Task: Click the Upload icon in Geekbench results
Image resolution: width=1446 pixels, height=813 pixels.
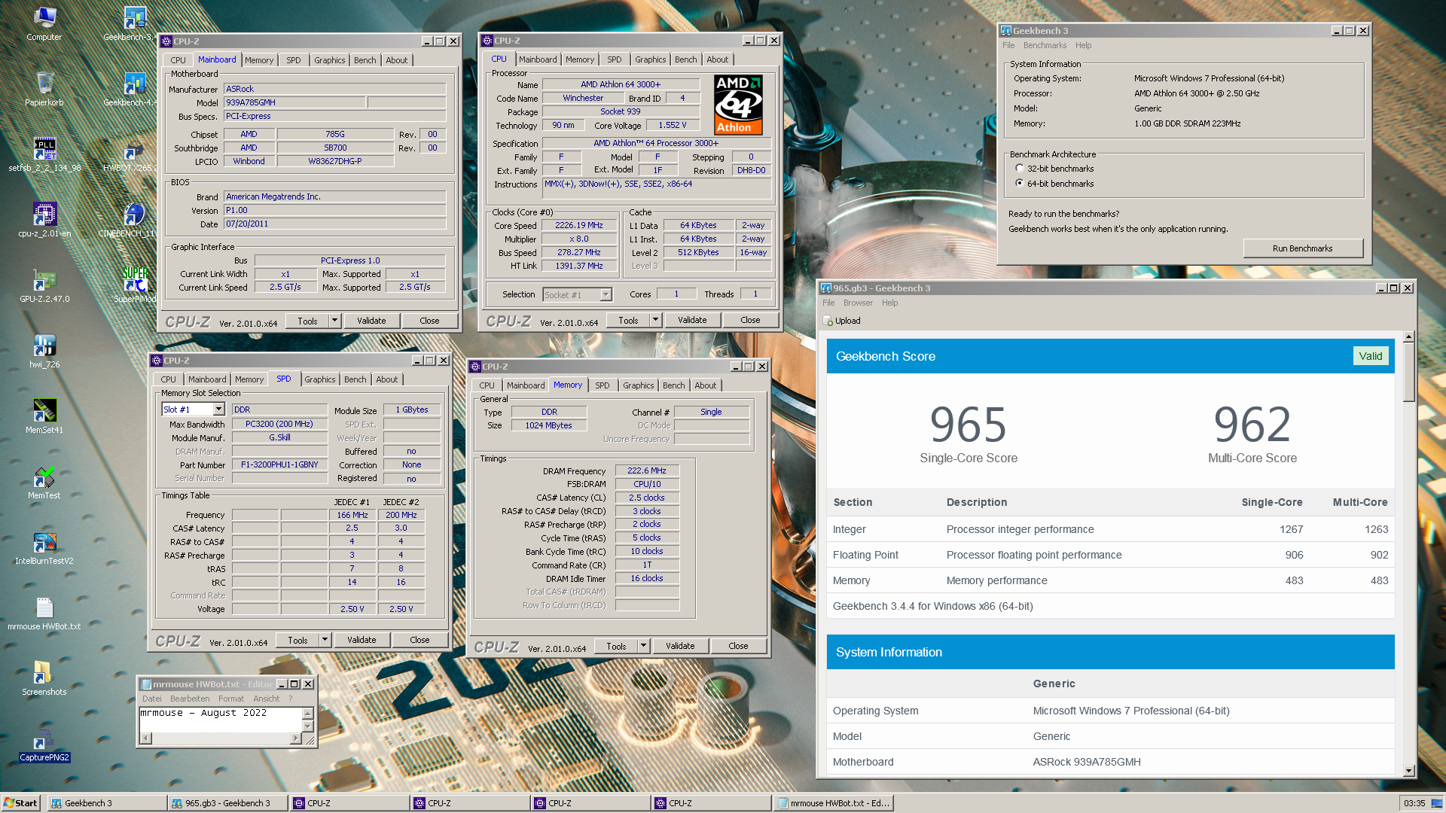Action: pos(828,321)
